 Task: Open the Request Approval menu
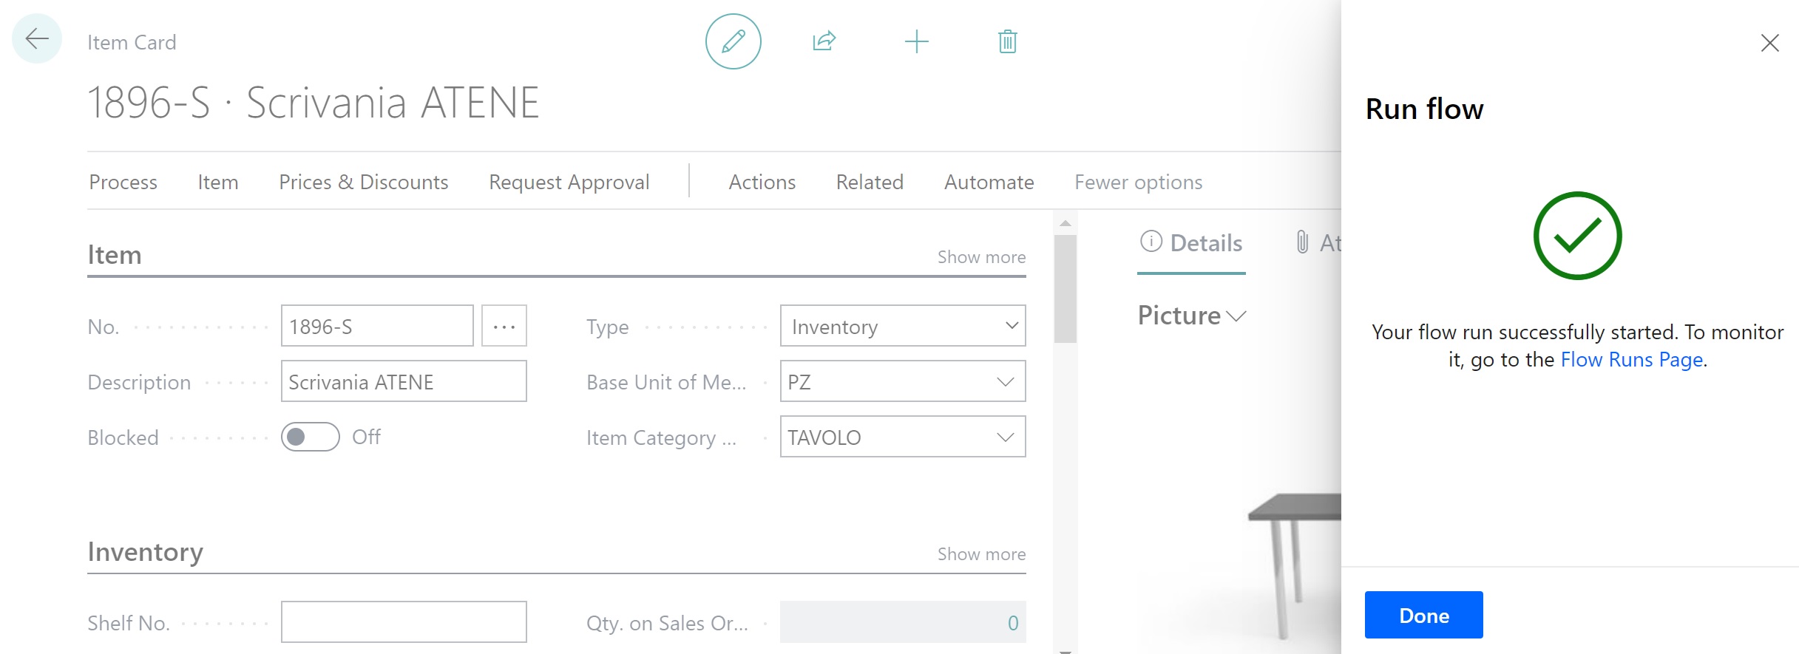click(x=569, y=182)
